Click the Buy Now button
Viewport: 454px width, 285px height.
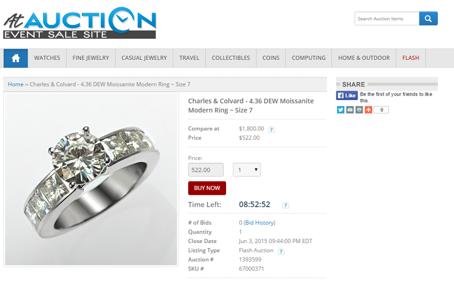[207, 188]
